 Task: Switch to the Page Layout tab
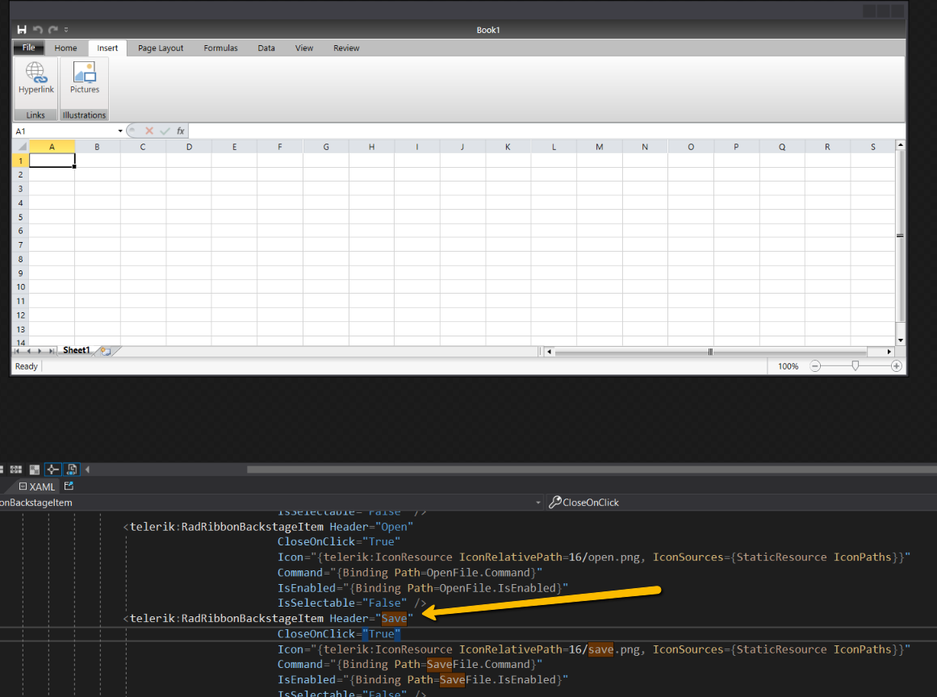(x=161, y=48)
